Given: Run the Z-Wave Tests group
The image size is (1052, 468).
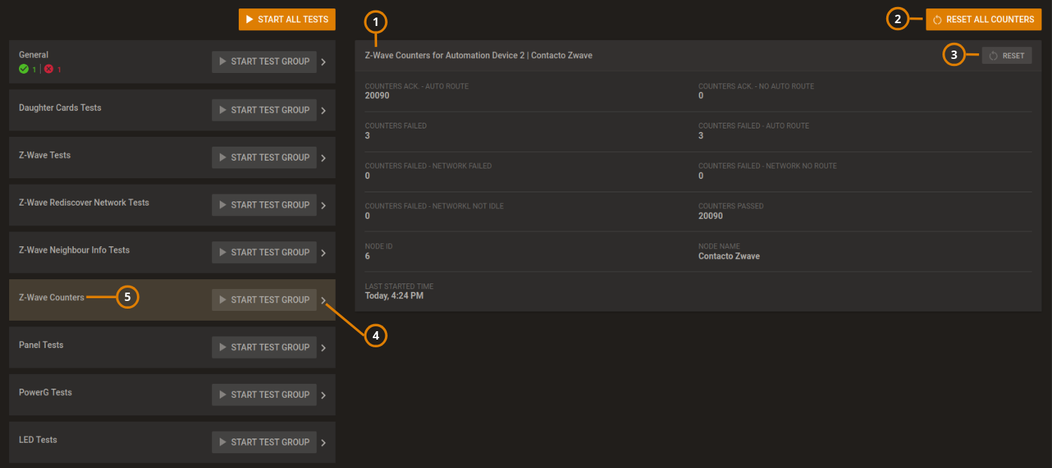Looking at the screenshot, I should pos(264,158).
